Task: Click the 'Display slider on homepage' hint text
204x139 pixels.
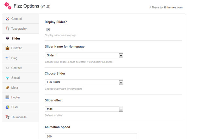Action: coord(60,35)
